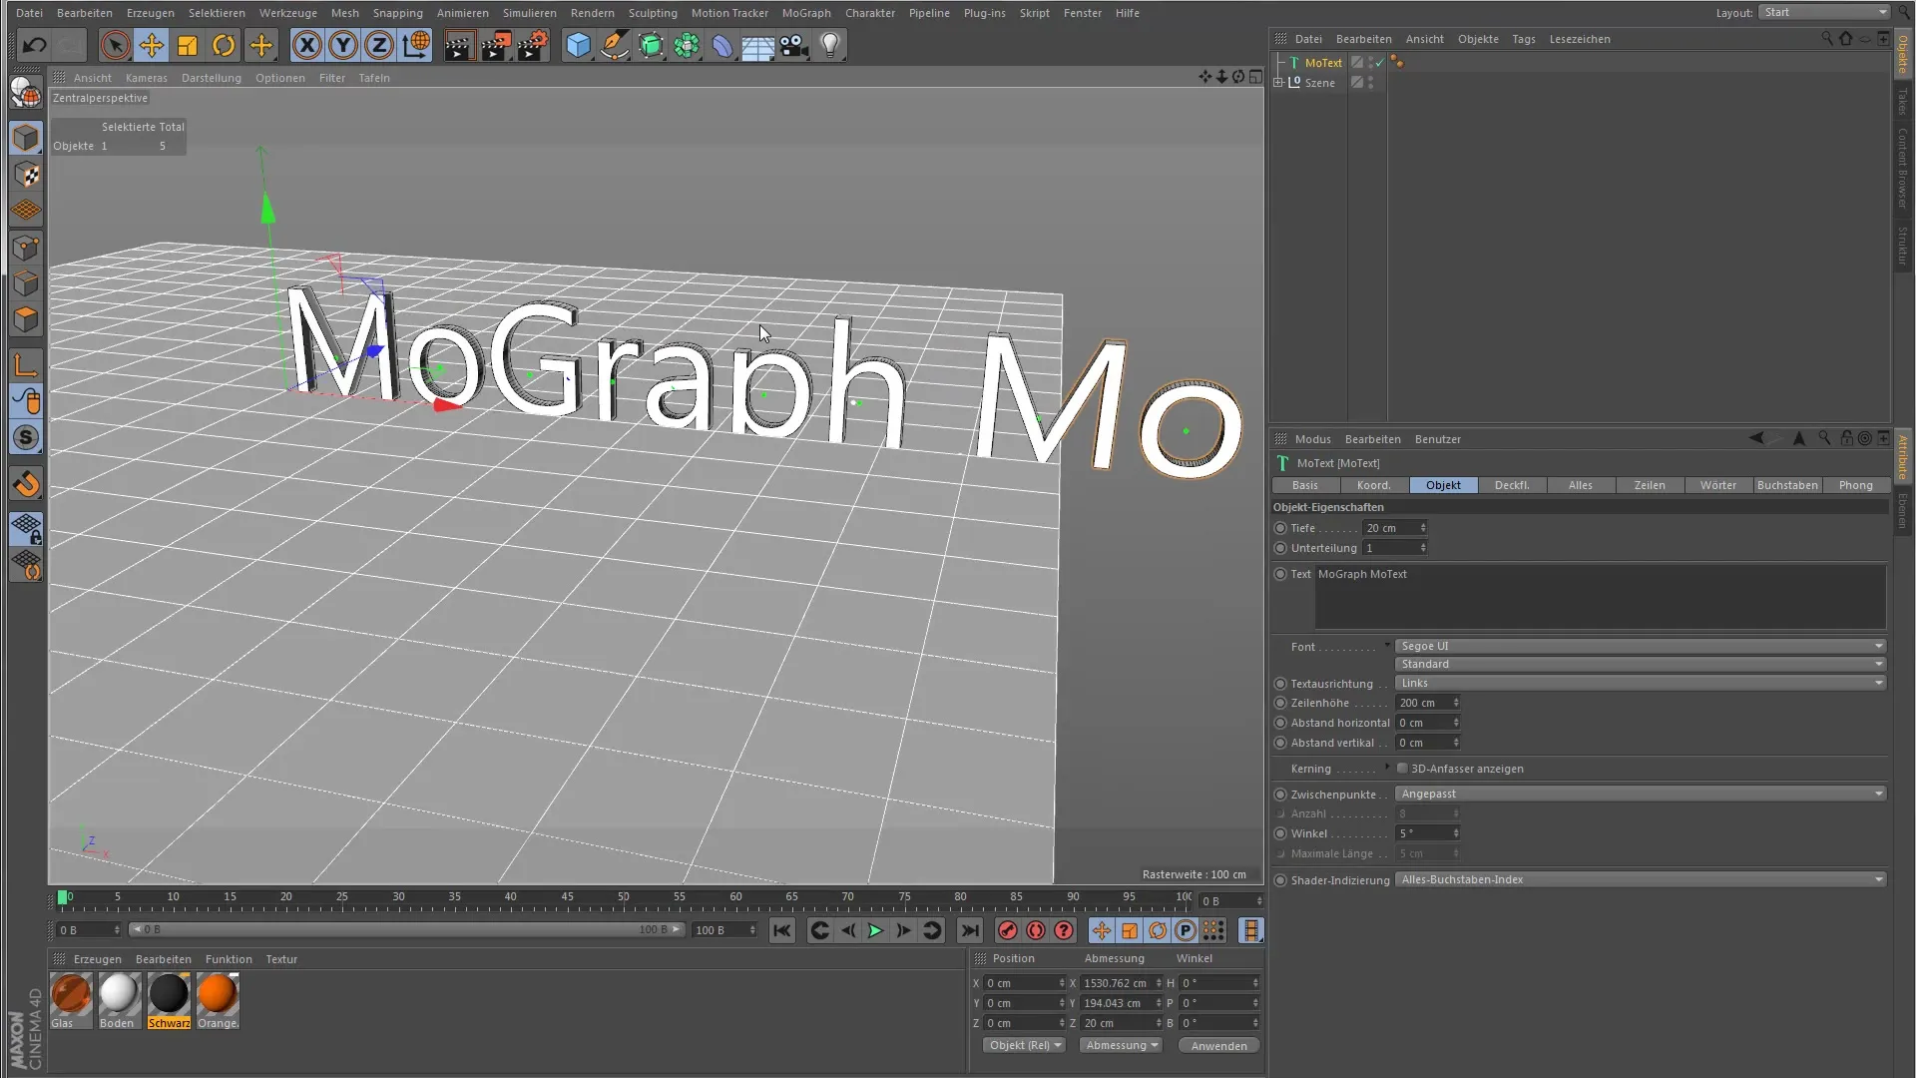Jump to the start of animation
Viewport: 1916px width, 1078px height.
(x=782, y=930)
